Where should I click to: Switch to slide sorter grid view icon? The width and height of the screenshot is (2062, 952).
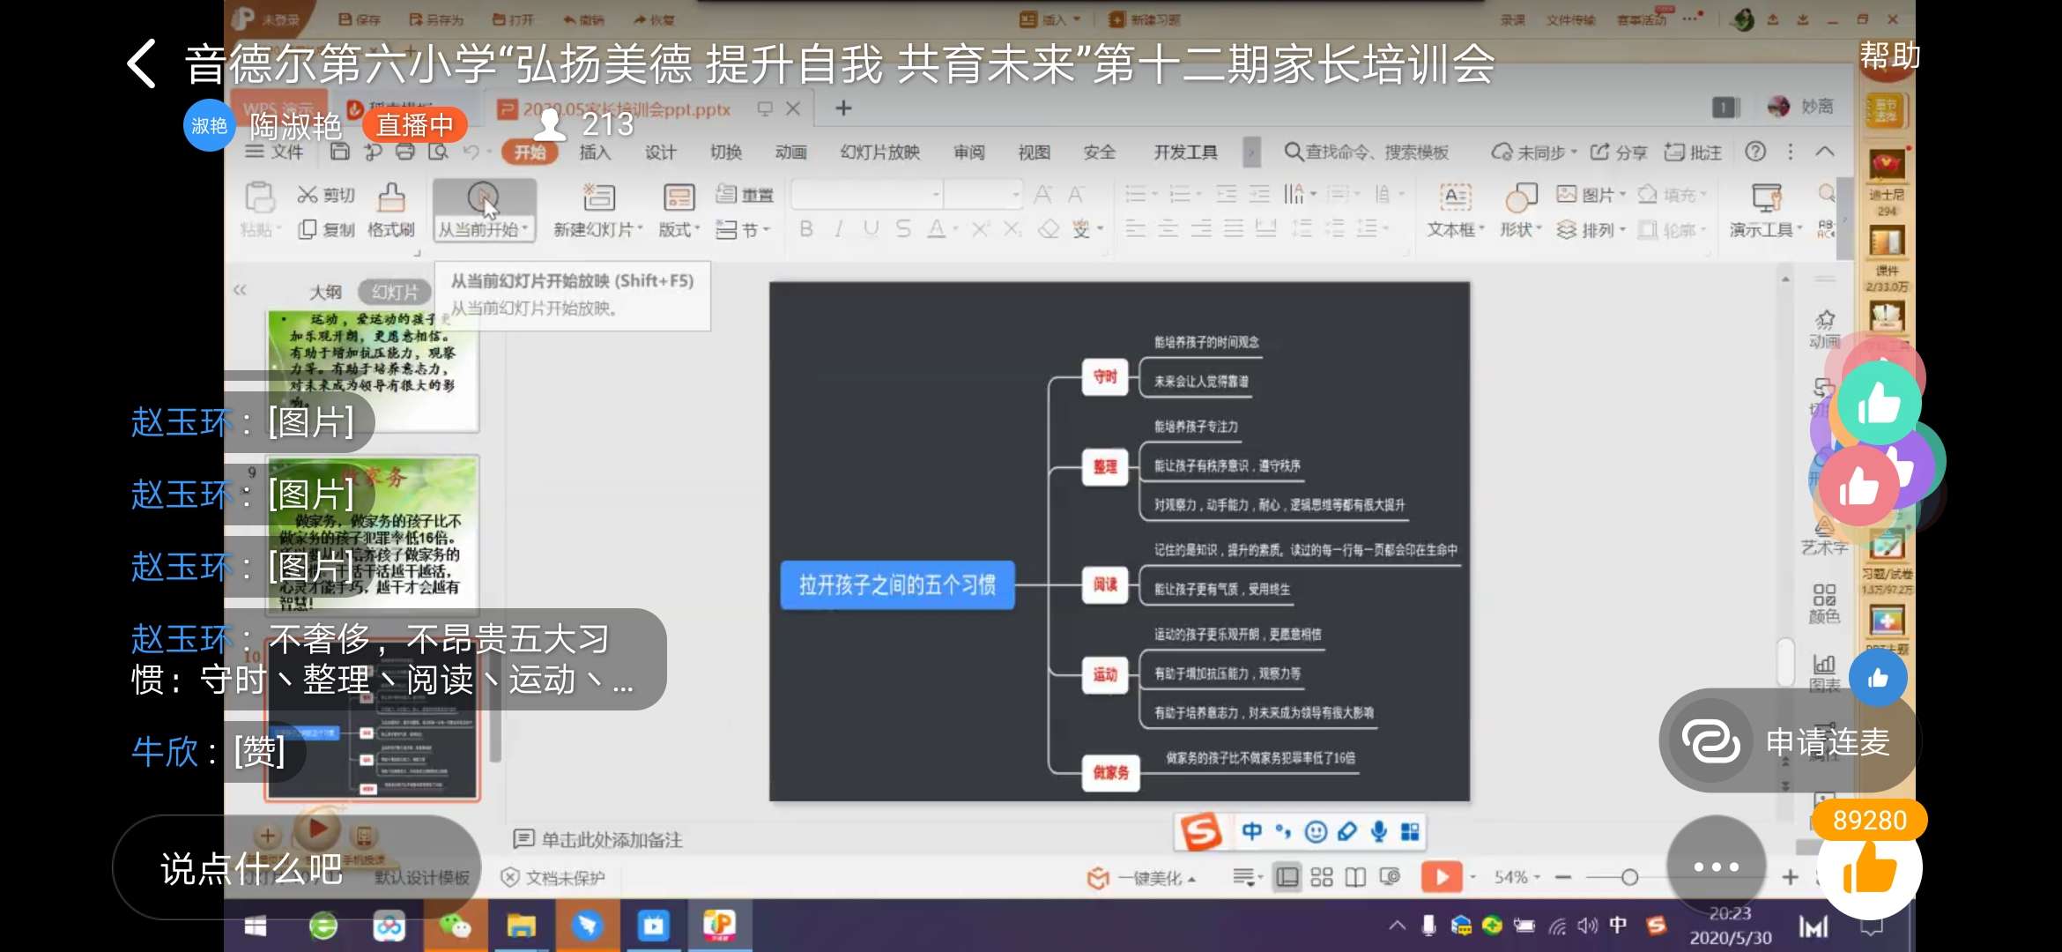coord(1321,877)
